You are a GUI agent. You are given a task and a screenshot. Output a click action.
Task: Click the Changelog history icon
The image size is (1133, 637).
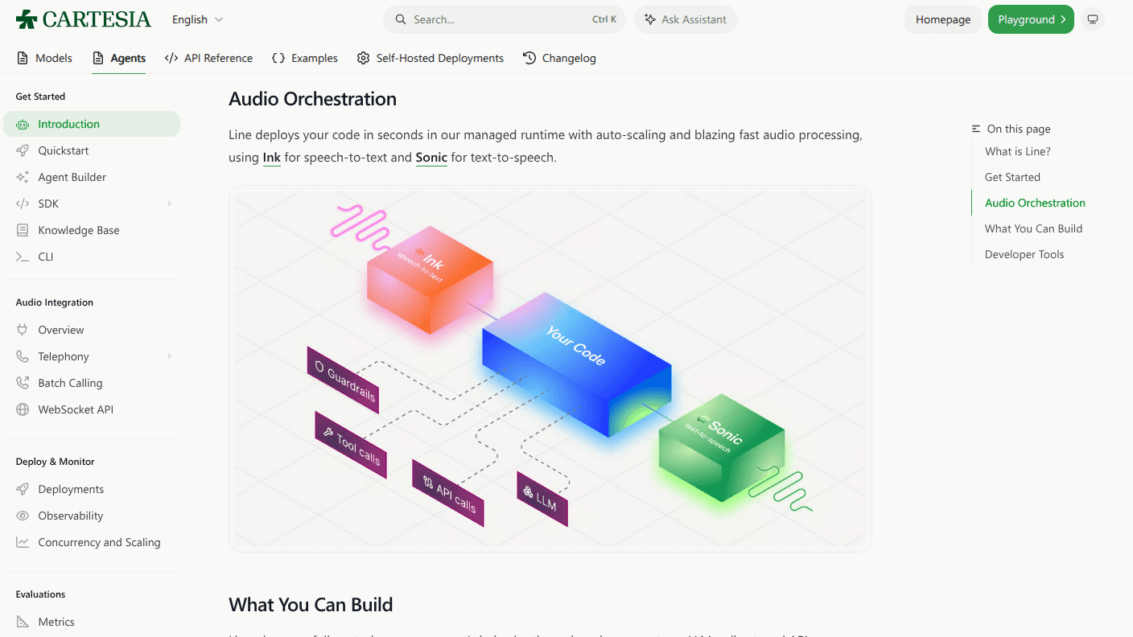[x=529, y=58]
